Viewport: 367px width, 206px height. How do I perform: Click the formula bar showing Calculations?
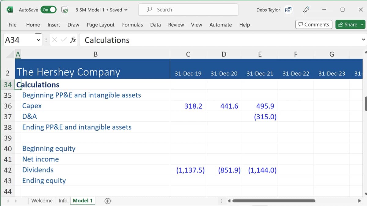220,40
